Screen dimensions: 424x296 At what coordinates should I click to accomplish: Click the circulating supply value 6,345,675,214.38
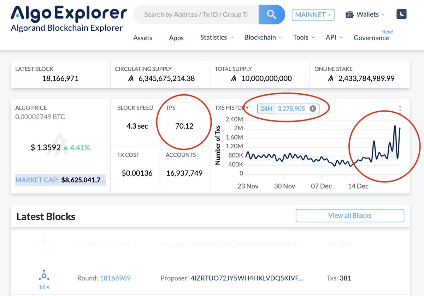pyautogui.click(x=166, y=78)
